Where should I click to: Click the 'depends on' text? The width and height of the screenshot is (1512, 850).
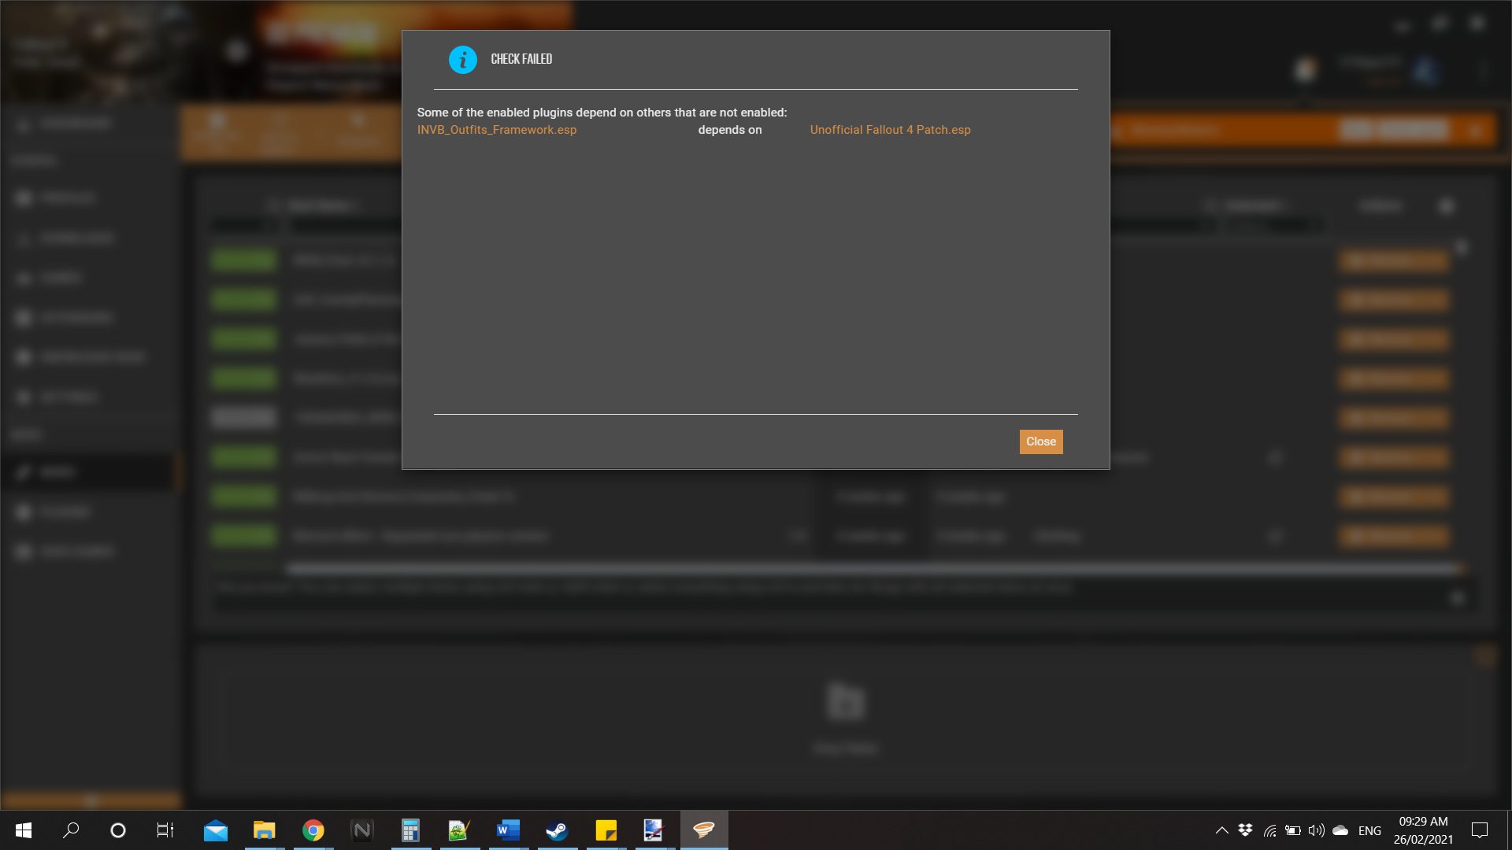click(730, 130)
